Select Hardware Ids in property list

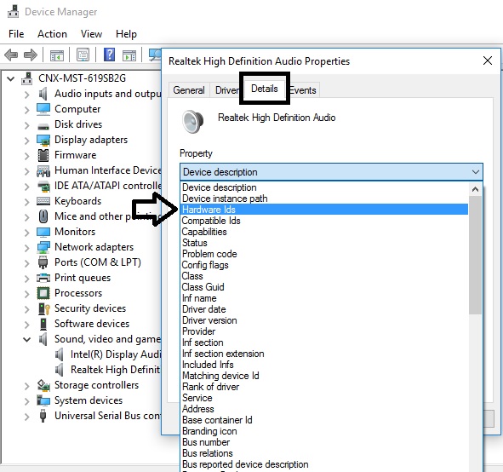[x=324, y=210]
